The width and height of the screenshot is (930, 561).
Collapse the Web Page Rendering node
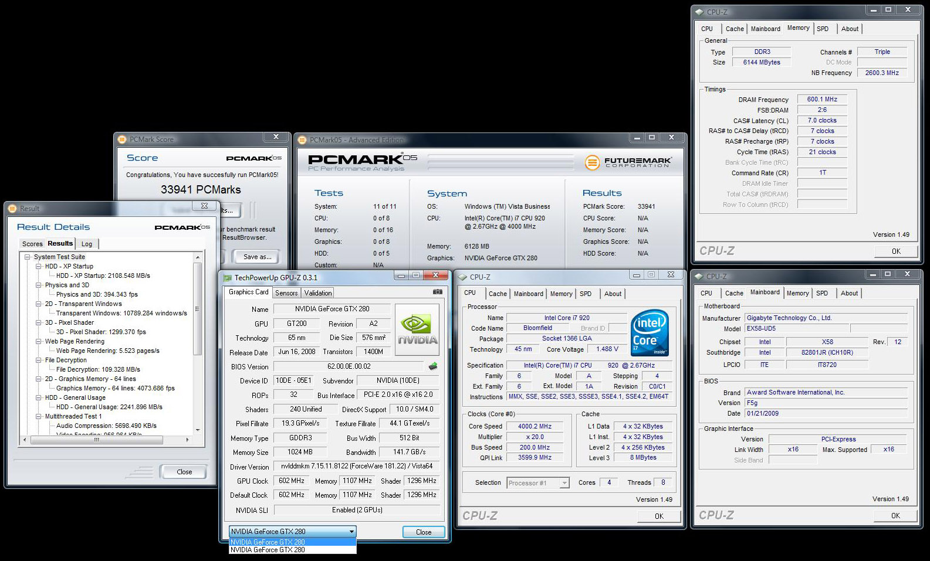point(38,341)
